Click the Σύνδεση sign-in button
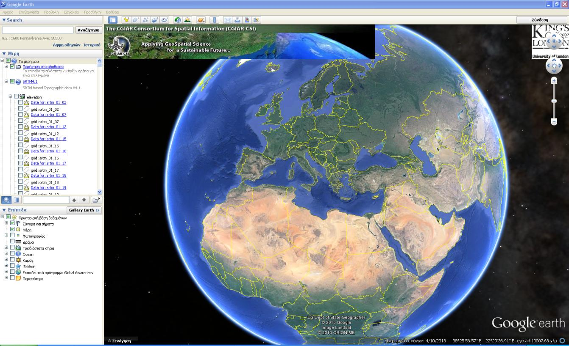The image size is (569, 346). tap(540, 20)
